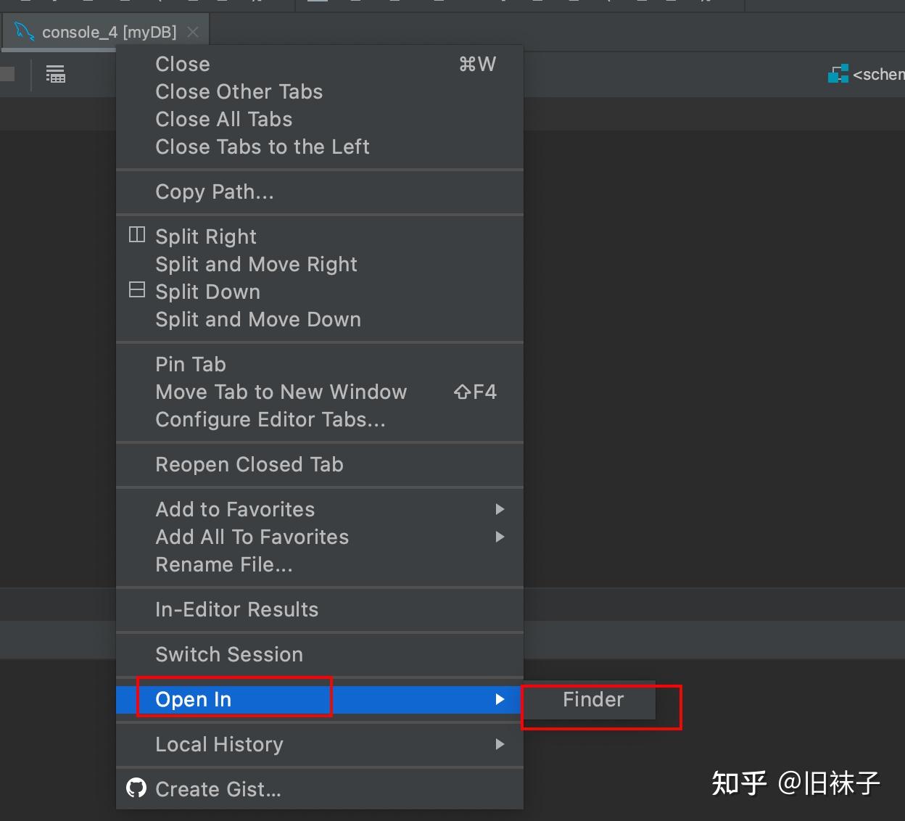Screen dimensions: 905x821
Task: Open Configure Editor Tabs settings
Action: pyautogui.click(x=270, y=419)
